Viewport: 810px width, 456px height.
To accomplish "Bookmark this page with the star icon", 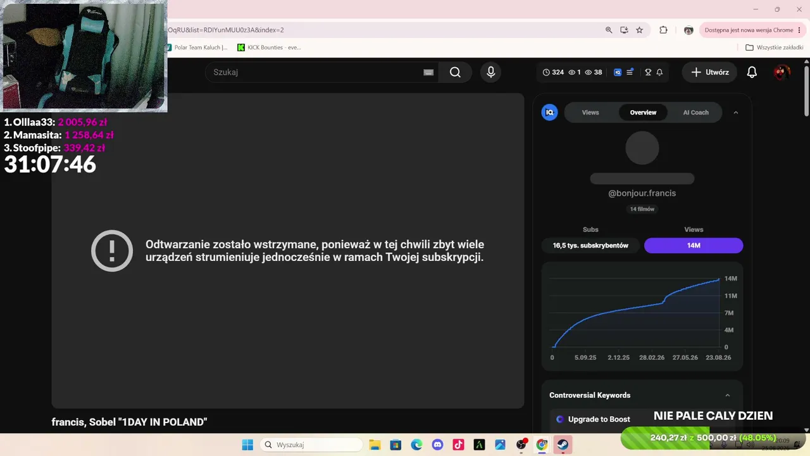I will tap(639, 30).
